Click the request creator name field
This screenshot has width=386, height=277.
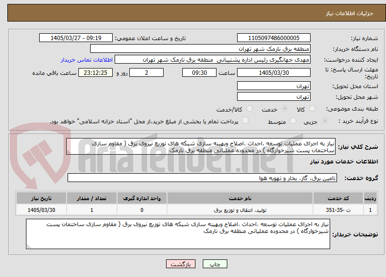click(x=213, y=60)
